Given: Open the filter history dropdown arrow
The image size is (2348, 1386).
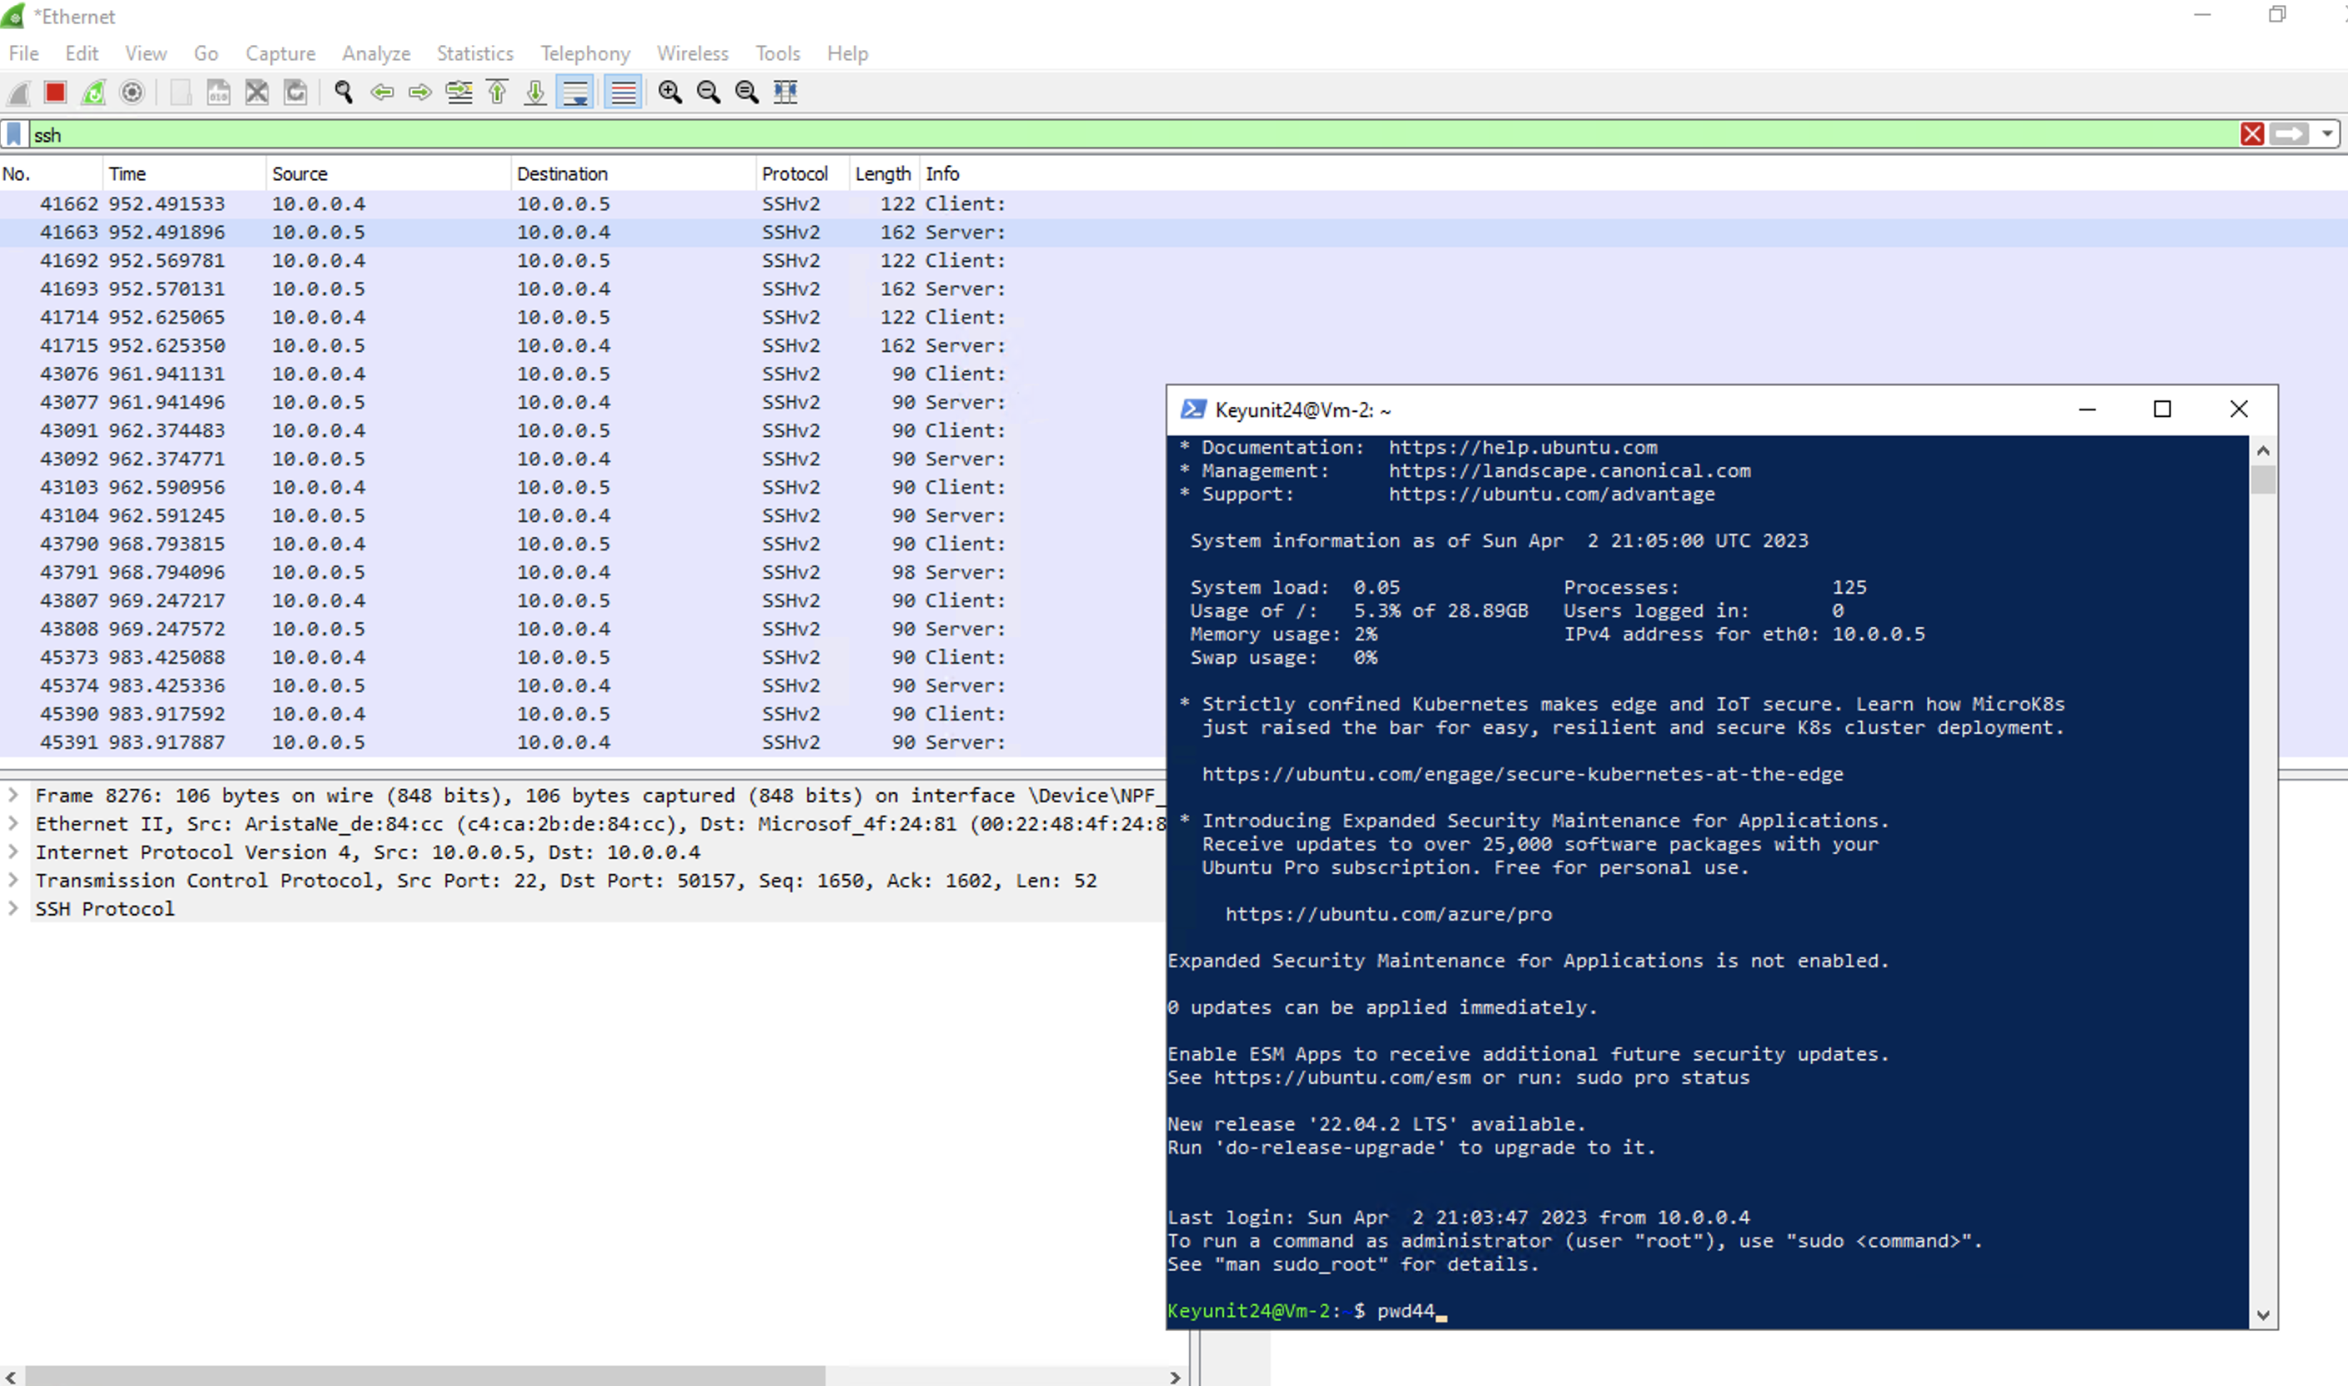Looking at the screenshot, I should (2327, 134).
